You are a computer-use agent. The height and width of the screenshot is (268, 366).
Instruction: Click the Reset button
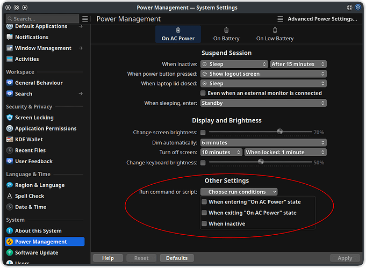[x=141, y=258]
